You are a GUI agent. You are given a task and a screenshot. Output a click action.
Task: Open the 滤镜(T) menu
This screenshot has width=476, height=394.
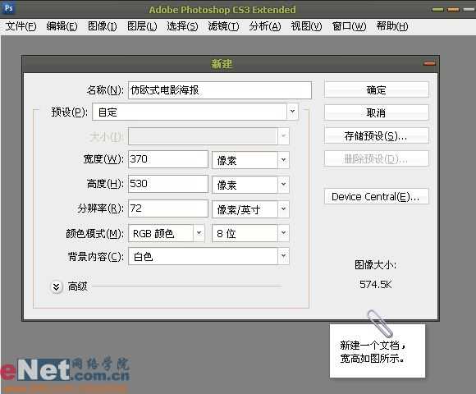pyautogui.click(x=223, y=26)
